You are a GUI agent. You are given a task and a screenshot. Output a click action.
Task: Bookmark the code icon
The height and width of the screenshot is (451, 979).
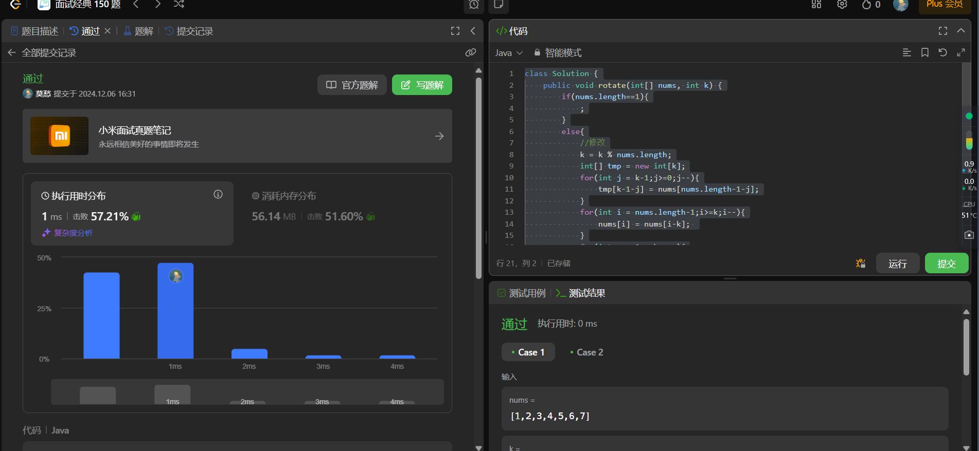pos(925,52)
